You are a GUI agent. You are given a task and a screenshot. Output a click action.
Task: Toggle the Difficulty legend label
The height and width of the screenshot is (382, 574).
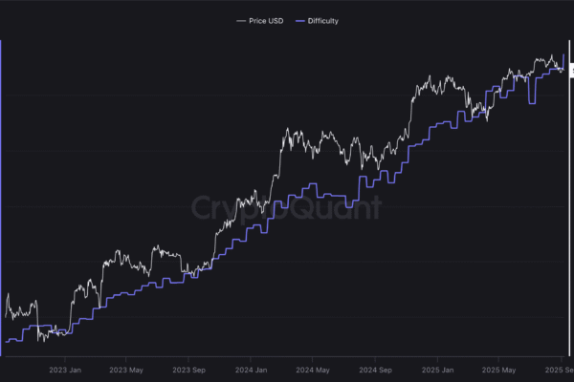[x=321, y=20]
